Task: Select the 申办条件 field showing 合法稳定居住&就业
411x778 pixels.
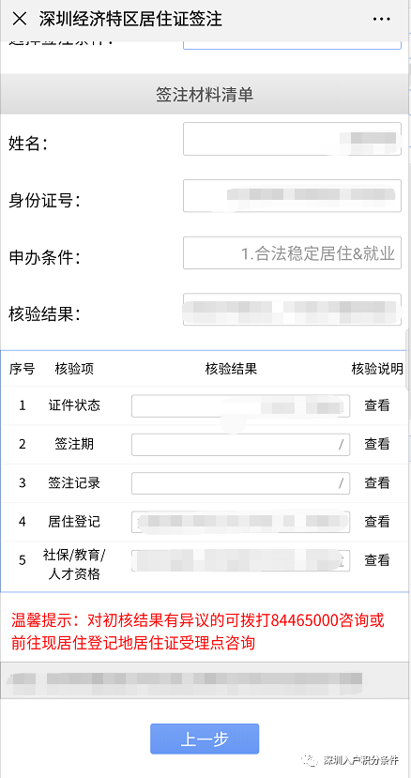Action: 292,253
